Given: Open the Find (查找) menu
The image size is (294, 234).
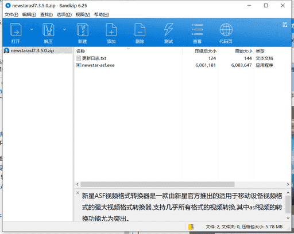Looking at the screenshot, I should 47,15.
